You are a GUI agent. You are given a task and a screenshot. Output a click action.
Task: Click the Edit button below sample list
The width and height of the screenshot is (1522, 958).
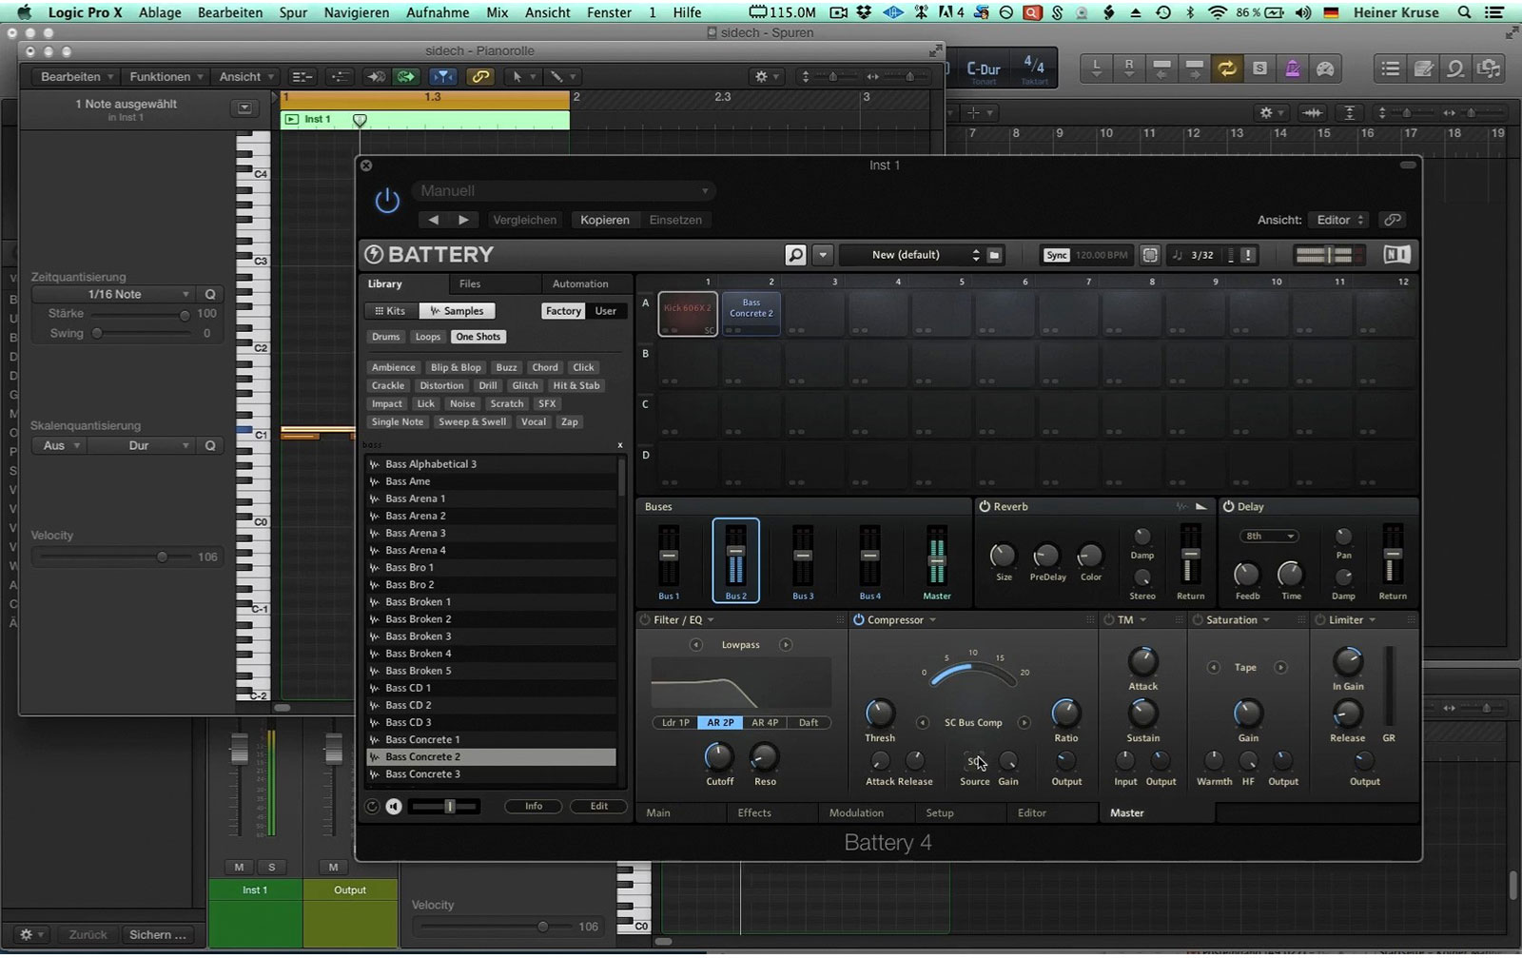(598, 807)
